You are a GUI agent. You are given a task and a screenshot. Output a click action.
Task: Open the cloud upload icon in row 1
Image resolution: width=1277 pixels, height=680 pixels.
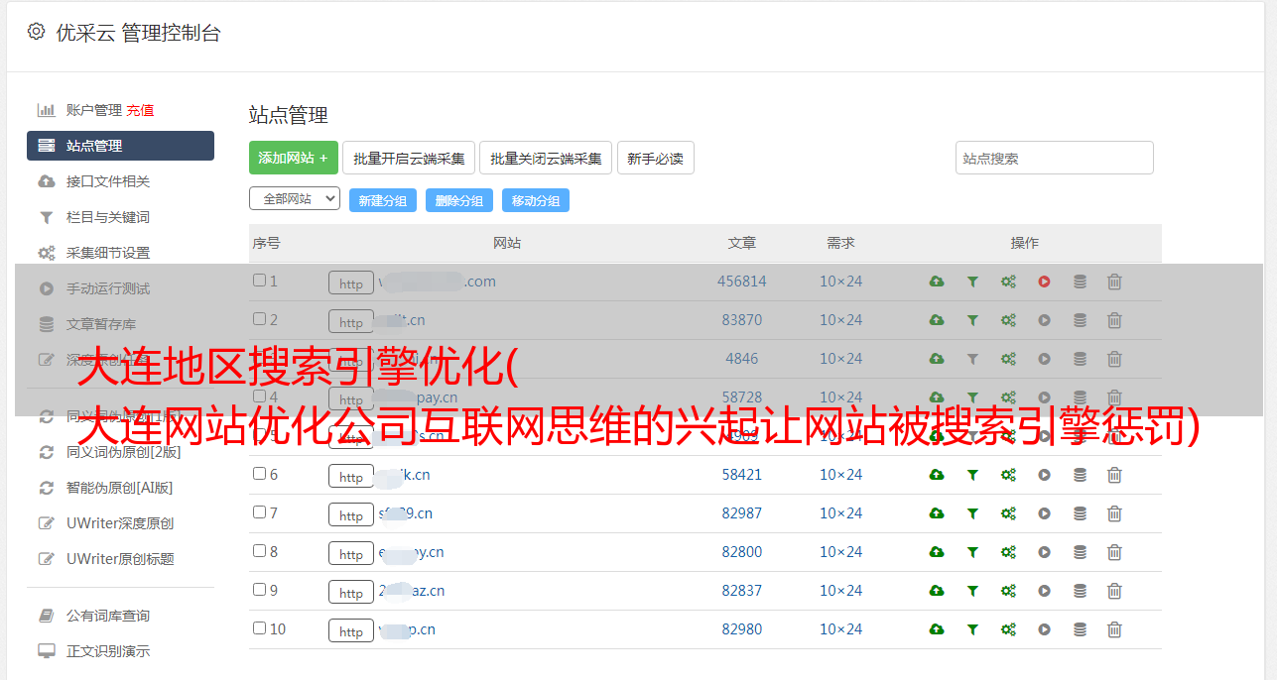tap(937, 282)
